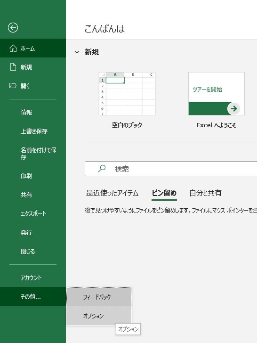Image resolution: width=257 pixels, height=343 pixels.
Task: Click the Home house icon
Action: pyautogui.click(x=13, y=49)
